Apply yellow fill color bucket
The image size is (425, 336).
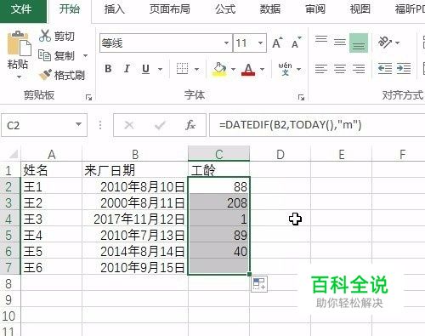pyautogui.click(x=219, y=69)
